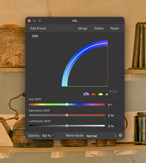Click the Merge button

coord(82,28)
